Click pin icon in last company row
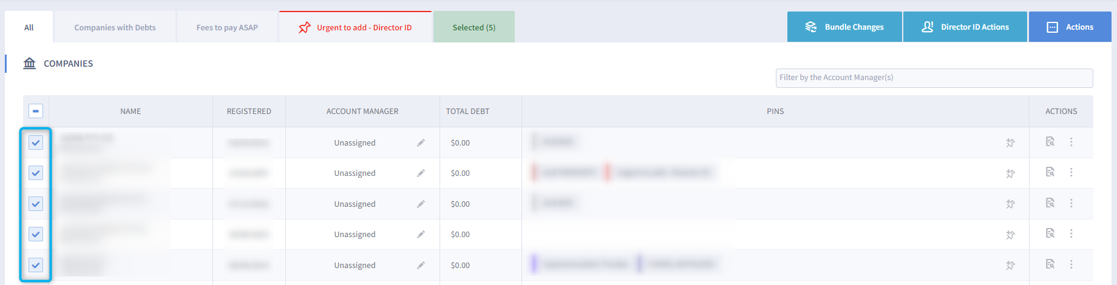 coord(1010,266)
